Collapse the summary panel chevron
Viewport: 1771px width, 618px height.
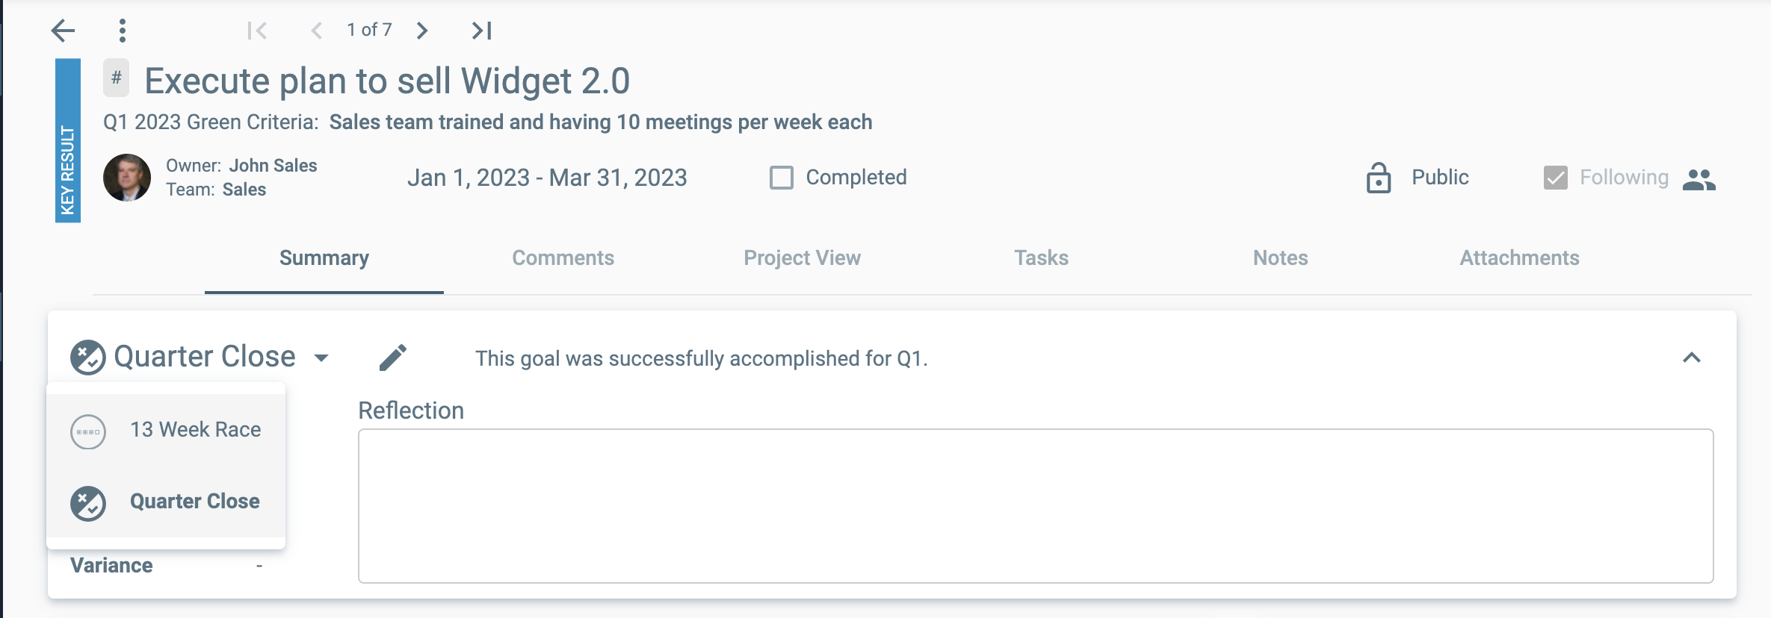(x=1692, y=358)
